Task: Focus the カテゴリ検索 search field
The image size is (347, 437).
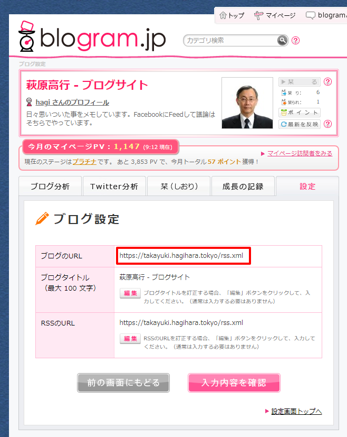Action: [x=231, y=40]
